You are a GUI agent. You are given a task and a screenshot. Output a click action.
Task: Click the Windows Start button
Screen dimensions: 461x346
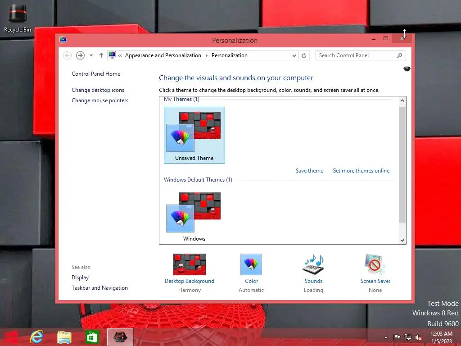(12, 337)
